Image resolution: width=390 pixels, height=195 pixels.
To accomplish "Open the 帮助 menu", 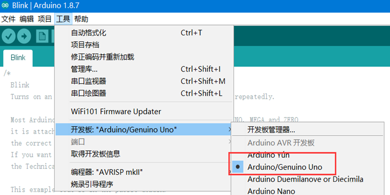I will [81, 19].
